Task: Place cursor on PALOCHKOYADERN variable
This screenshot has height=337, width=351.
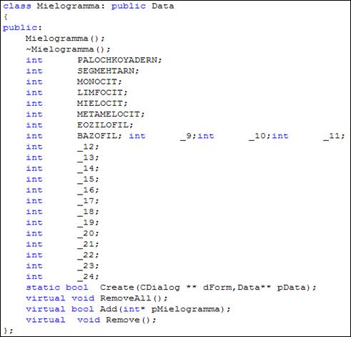Action: coord(117,60)
